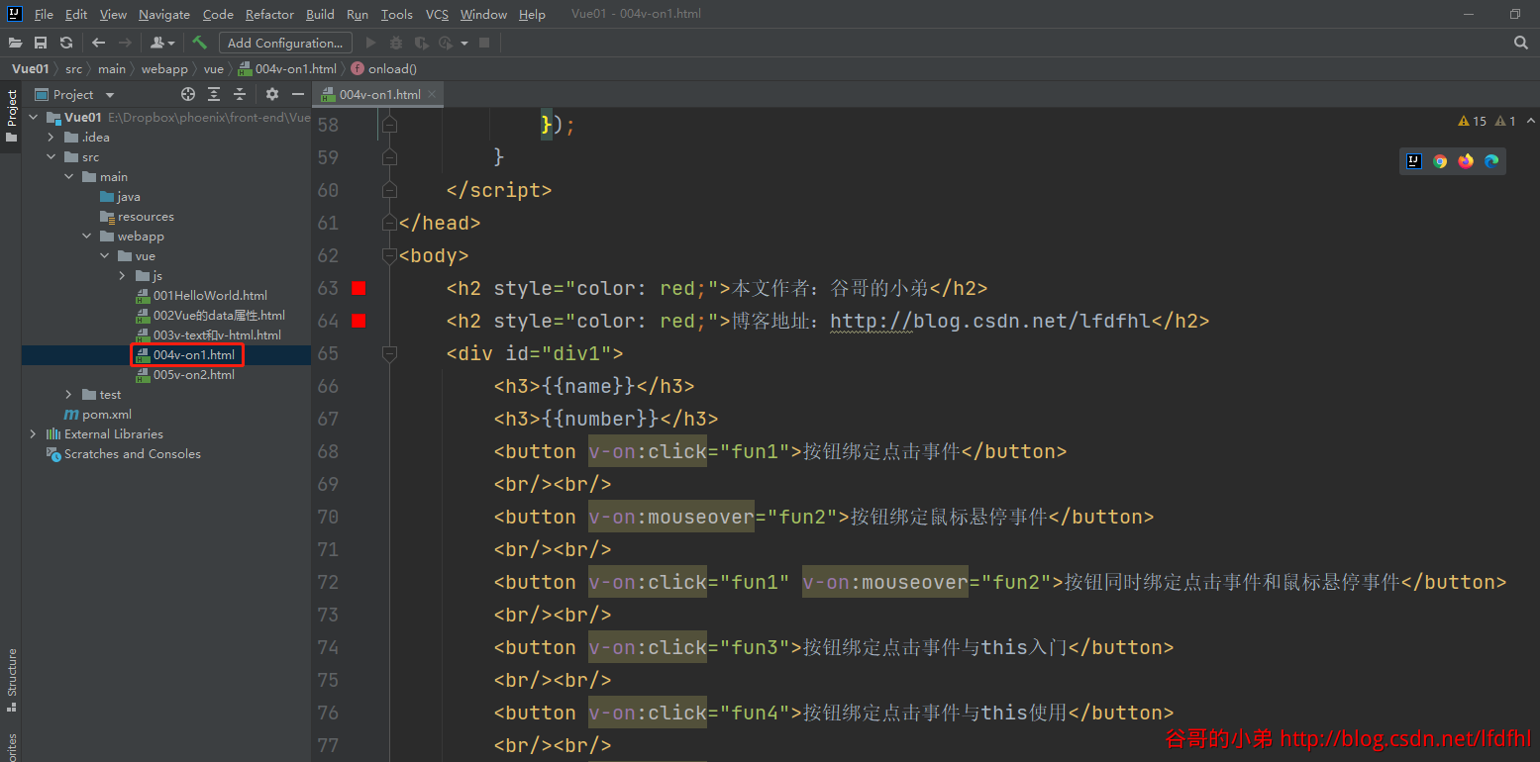Toggle the Structure tool window
Viewport: 1540px width, 762px height.
coord(11,680)
